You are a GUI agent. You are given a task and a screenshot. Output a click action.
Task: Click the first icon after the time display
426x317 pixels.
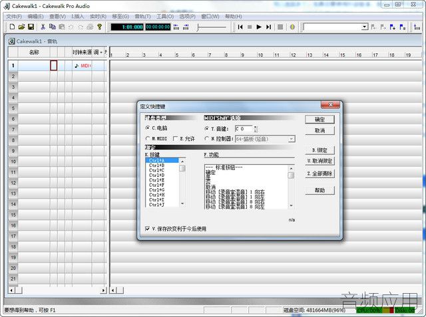176,27
